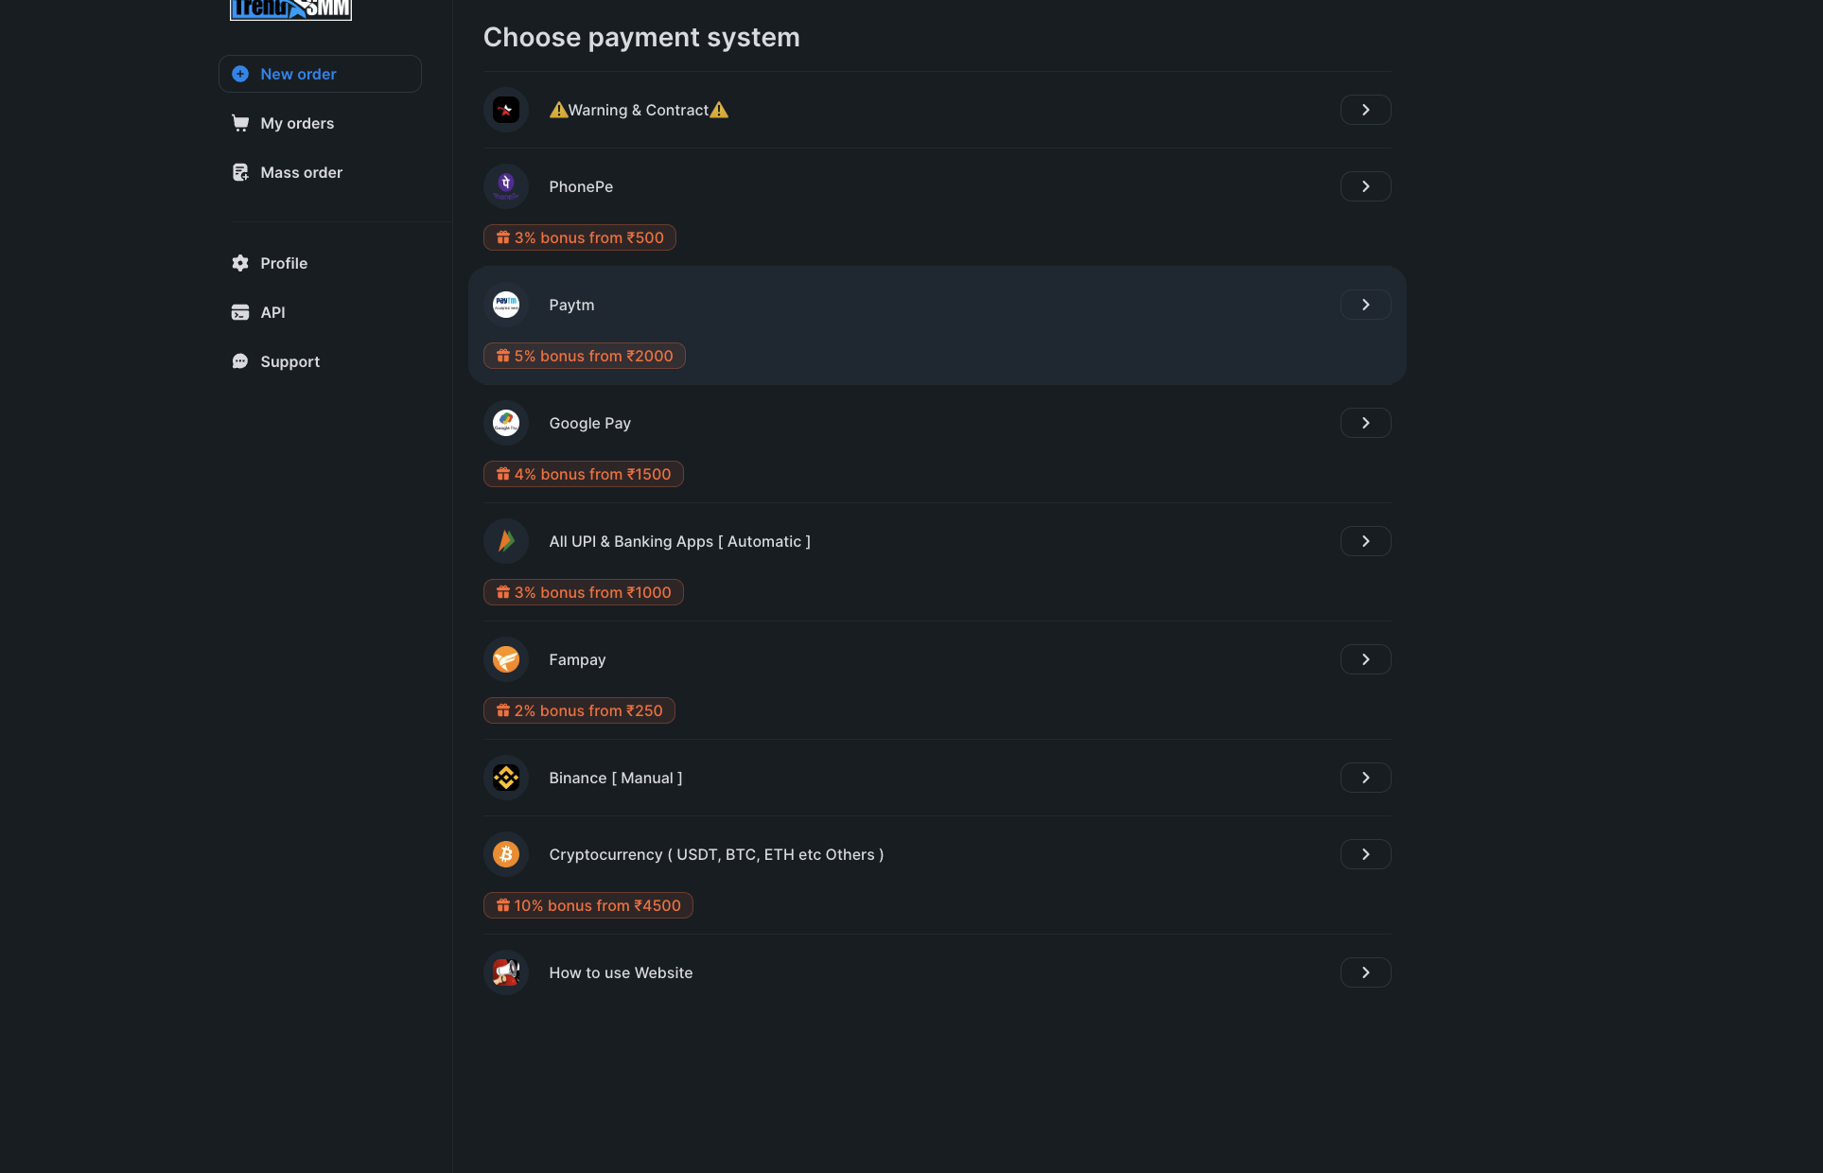
Task: Open the Support page from sidebar
Action: pyautogui.click(x=289, y=361)
